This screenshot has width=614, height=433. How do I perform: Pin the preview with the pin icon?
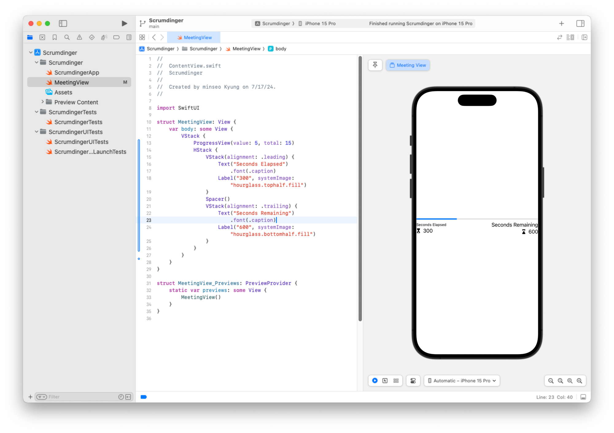[375, 65]
